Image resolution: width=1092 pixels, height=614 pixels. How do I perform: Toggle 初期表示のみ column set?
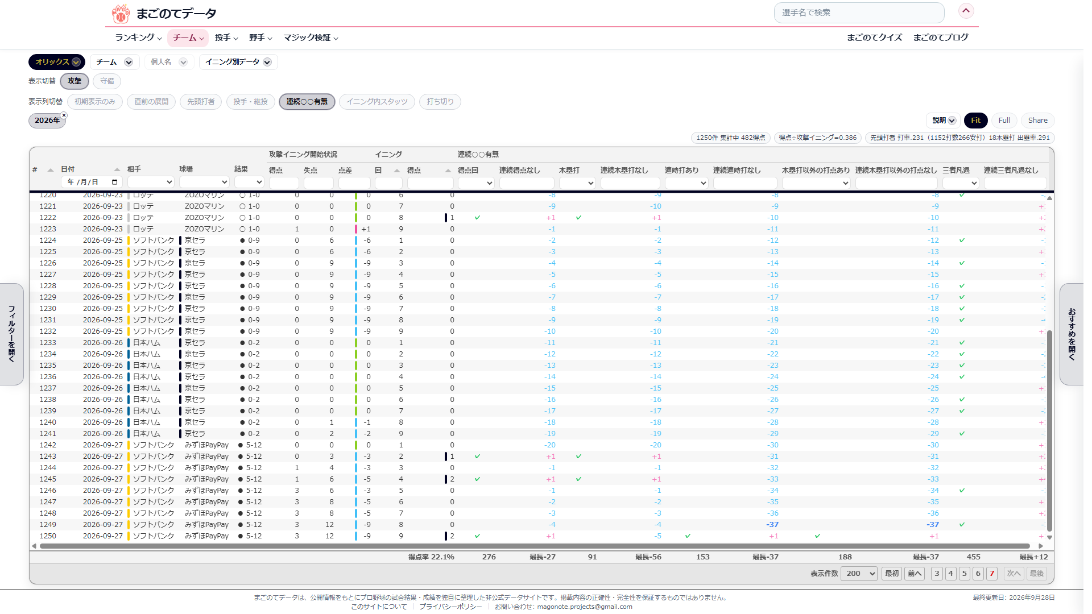(x=95, y=102)
